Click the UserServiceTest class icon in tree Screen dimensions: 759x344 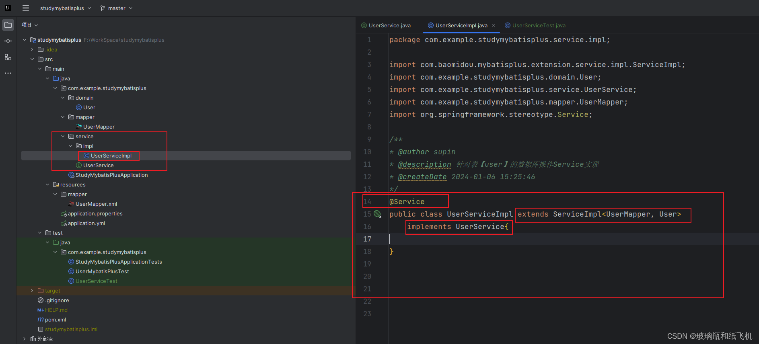[x=71, y=281]
